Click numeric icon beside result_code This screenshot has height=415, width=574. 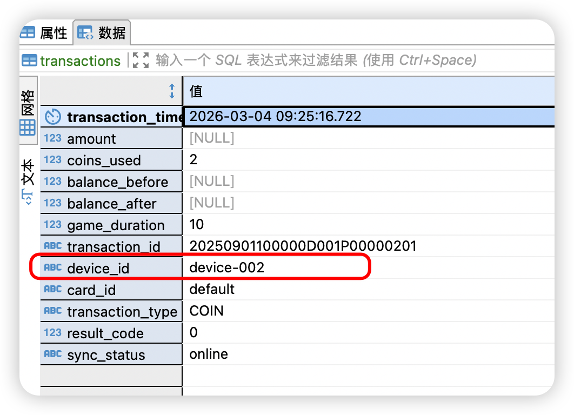pyautogui.click(x=52, y=333)
